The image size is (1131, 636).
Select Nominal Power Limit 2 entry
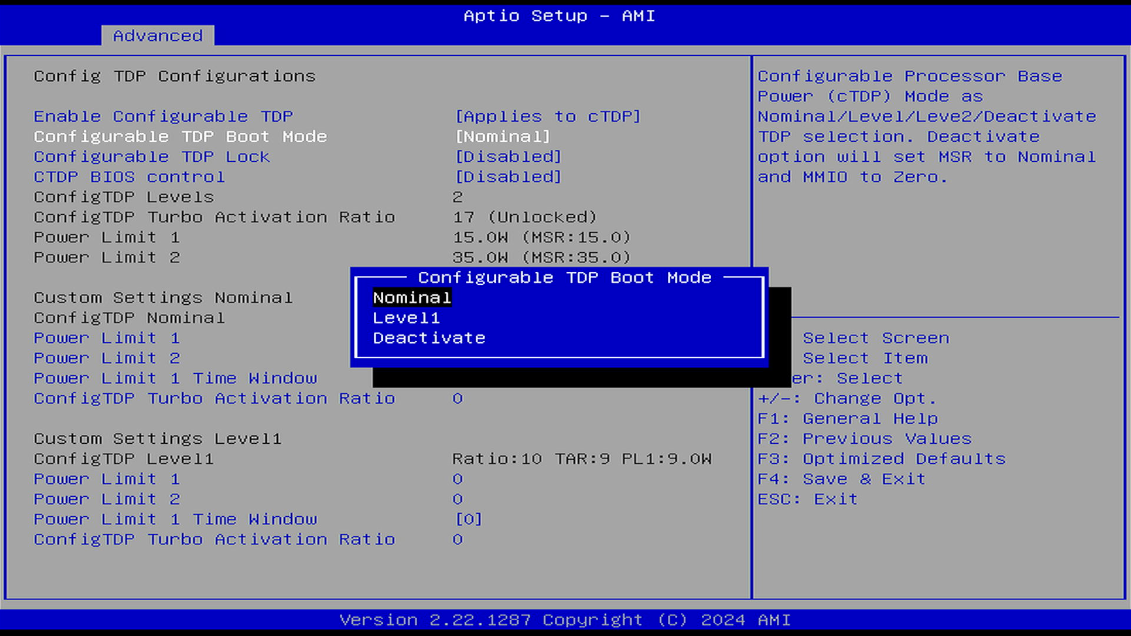(x=107, y=359)
